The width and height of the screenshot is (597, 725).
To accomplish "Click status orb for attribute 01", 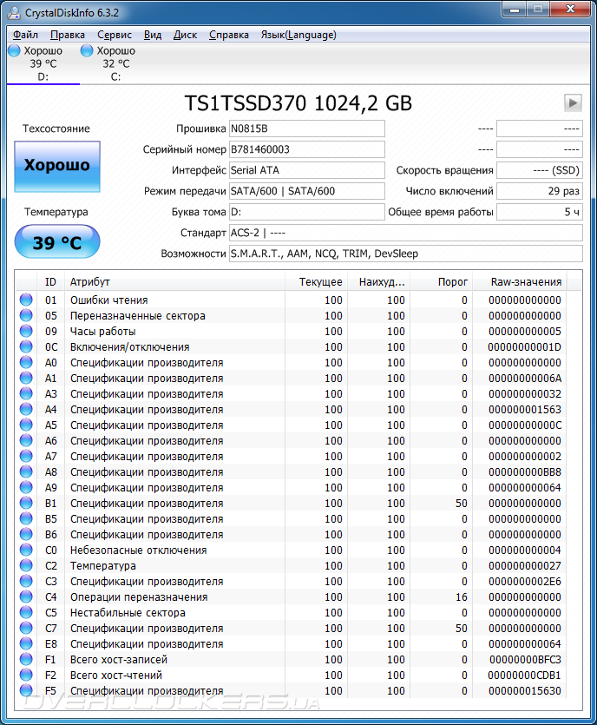I will 26,300.
